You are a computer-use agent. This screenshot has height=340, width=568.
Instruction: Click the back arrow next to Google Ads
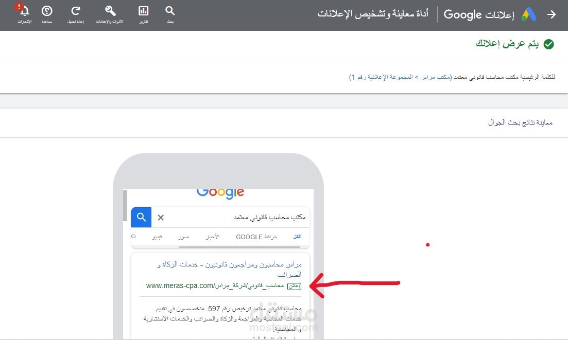coord(551,14)
